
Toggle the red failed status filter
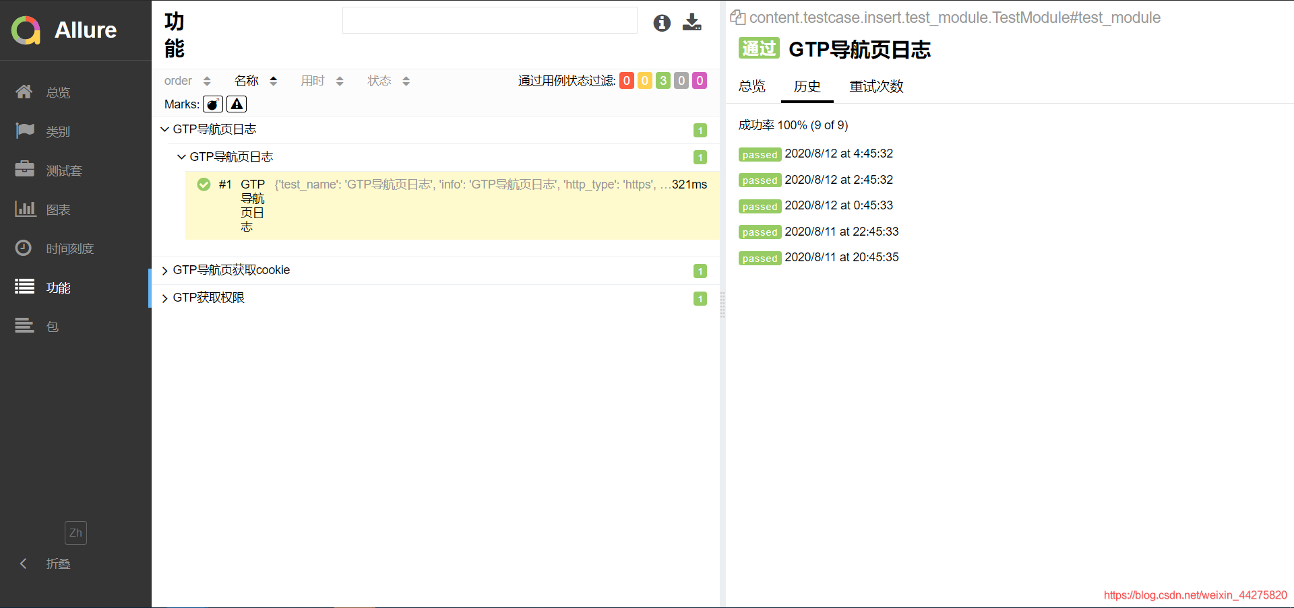point(627,81)
